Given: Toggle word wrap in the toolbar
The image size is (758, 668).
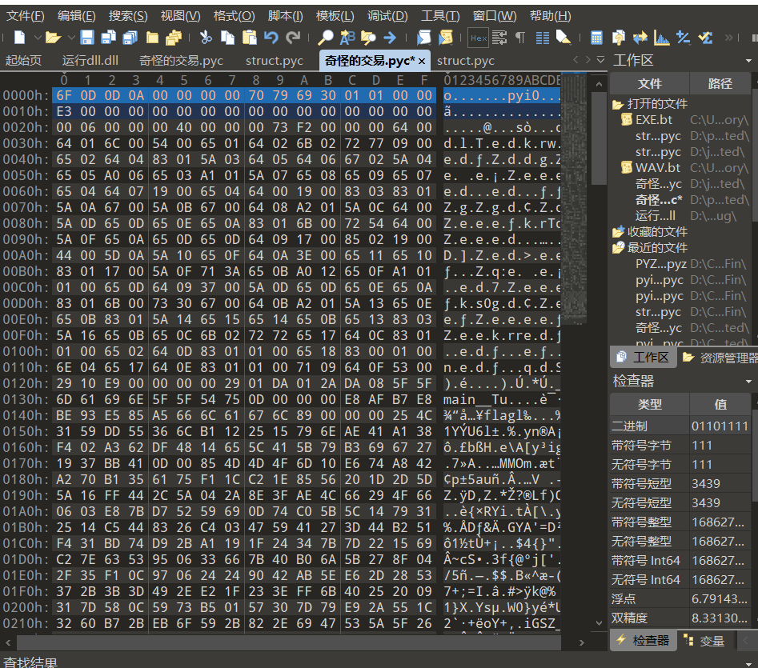Looking at the screenshot, I should pos(499,37).
